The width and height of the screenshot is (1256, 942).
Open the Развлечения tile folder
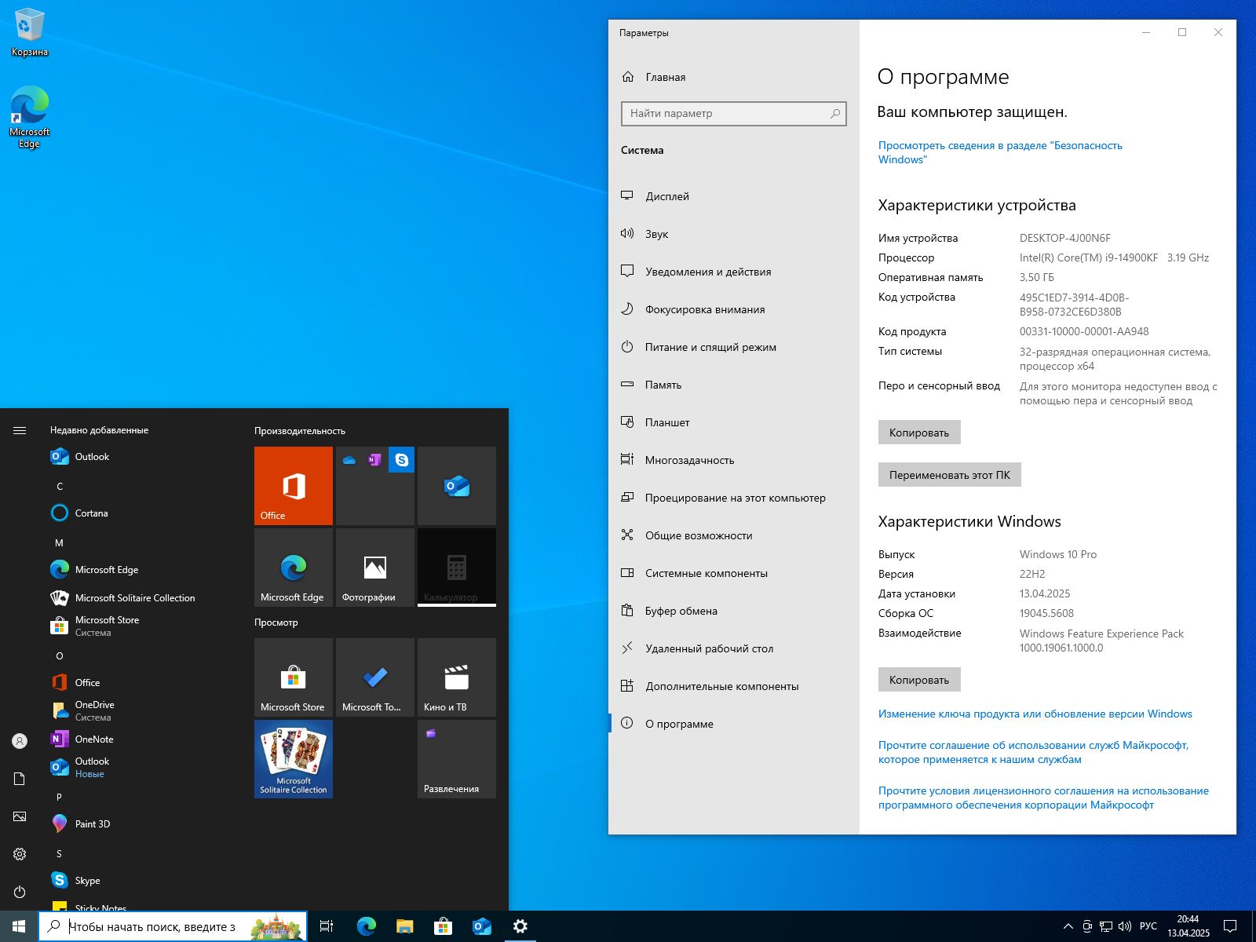[x=457, y=759]
